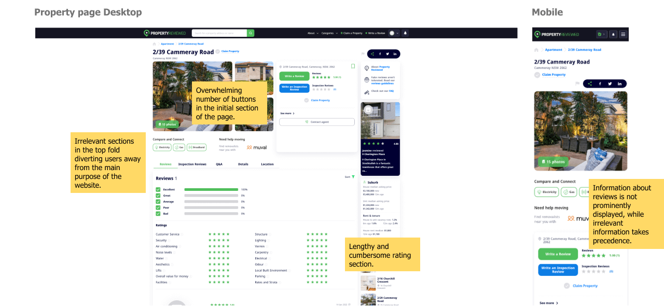664x306 pixels.
Task: Click Claim a Property in desktop header
Action: tap(352, 33)
